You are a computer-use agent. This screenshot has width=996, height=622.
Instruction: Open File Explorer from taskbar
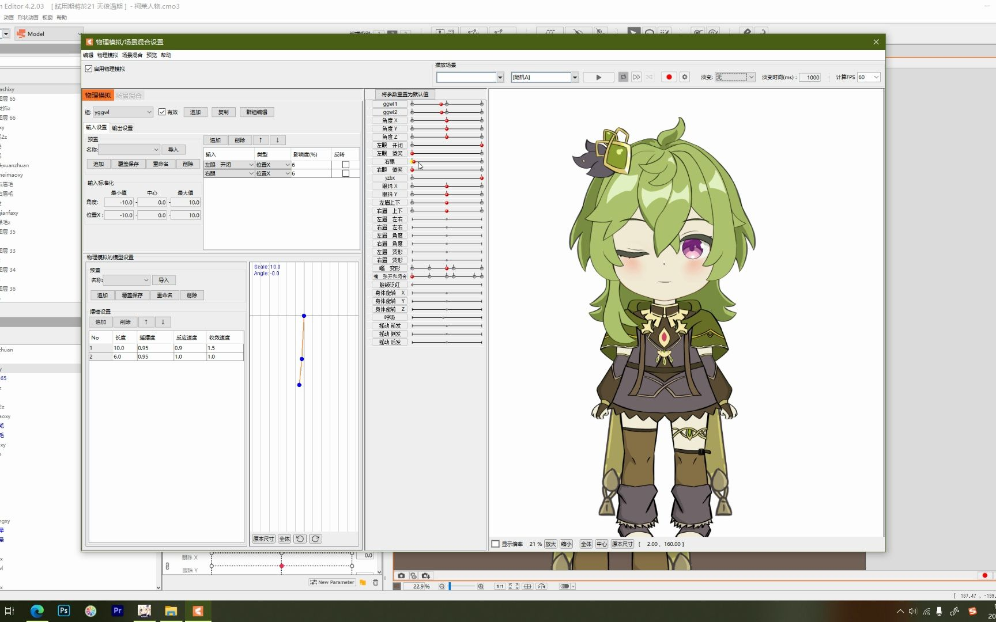[171, 611]
